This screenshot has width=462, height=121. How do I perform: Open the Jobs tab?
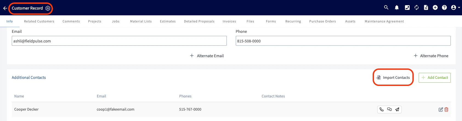116,21
